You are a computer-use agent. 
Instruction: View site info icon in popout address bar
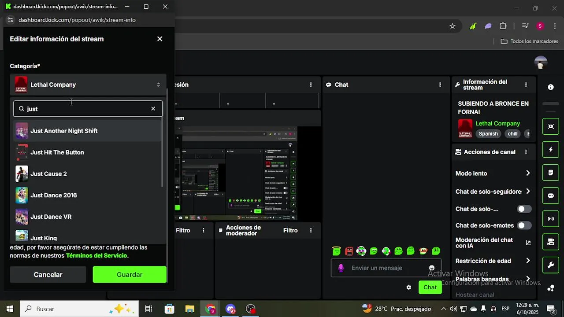(10, 20)
